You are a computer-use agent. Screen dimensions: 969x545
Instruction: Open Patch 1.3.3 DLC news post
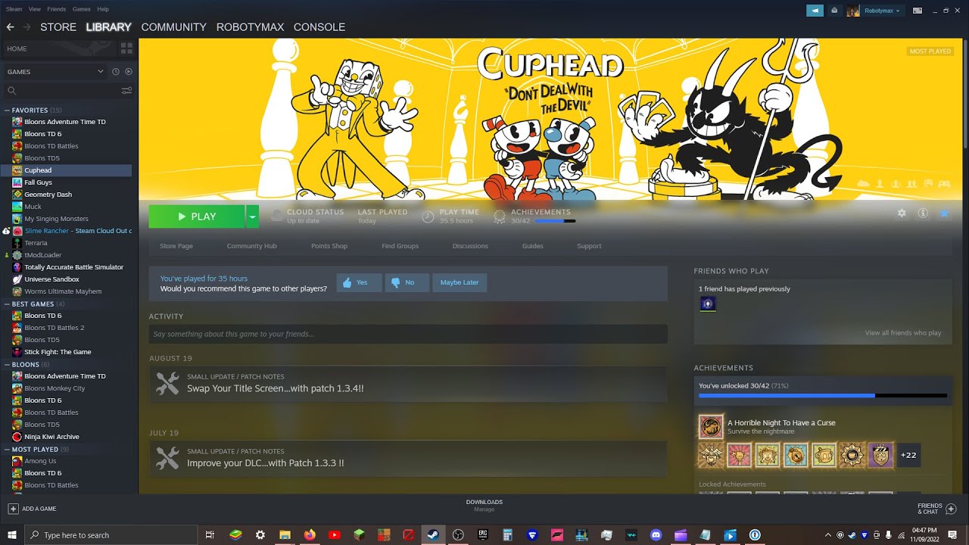[408, 459]
